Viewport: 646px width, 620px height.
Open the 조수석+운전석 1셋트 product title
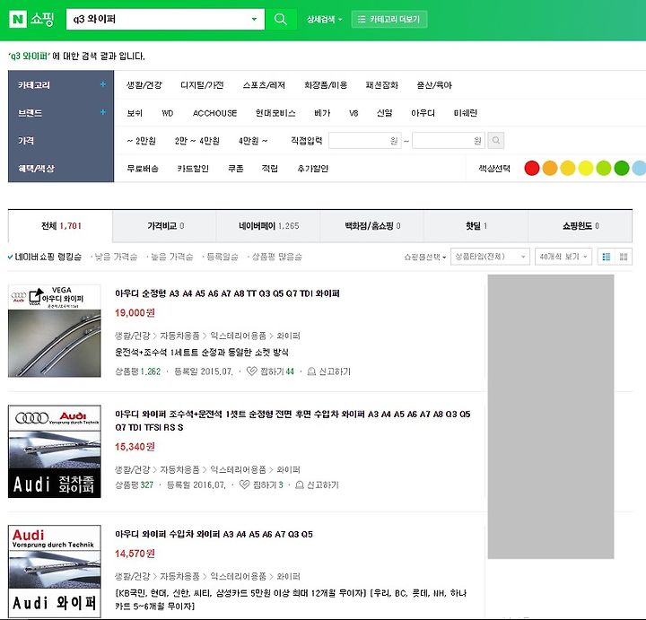pyautogui.click(x=292, y=421)
